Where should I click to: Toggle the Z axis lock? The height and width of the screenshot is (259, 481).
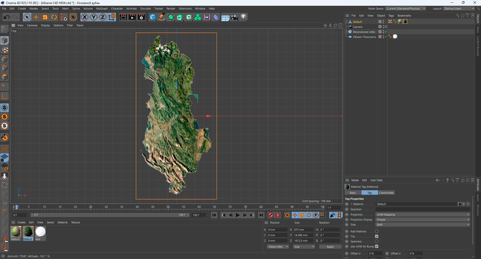pyautogui.click(x=103, y=17)
